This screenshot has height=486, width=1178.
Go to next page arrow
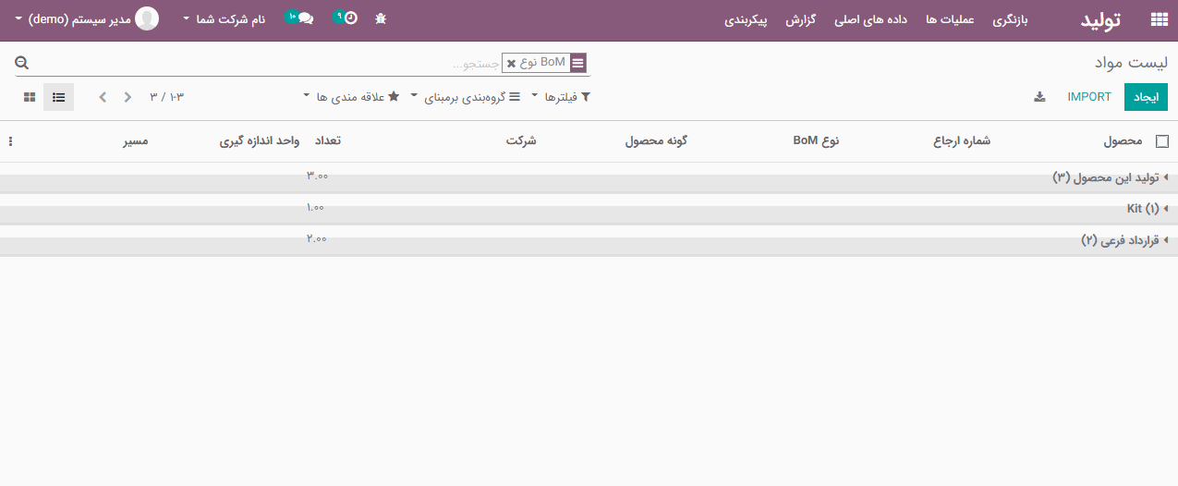tap(103, 96)
